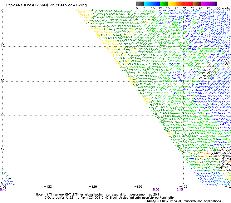Select the orange 25-30 knots legend swatch

pos(180,4)
